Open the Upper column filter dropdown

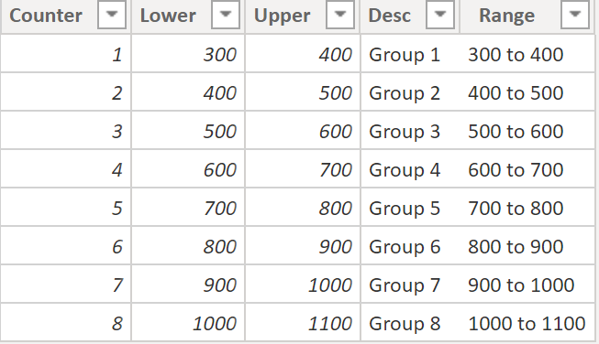coord(340,15)
